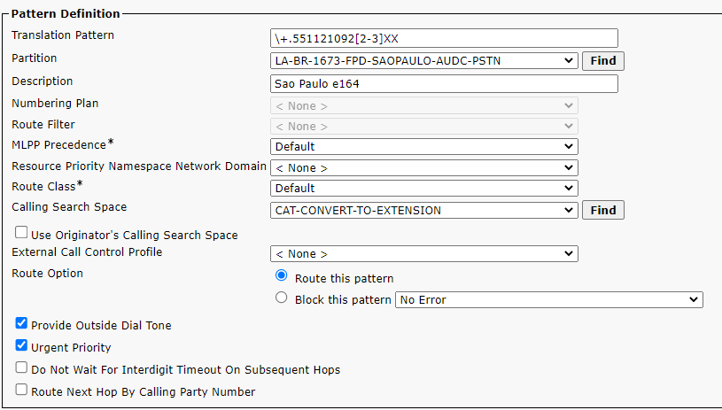Open the Partition dropdown
This screenshot has height=410, width=722.
423,61
